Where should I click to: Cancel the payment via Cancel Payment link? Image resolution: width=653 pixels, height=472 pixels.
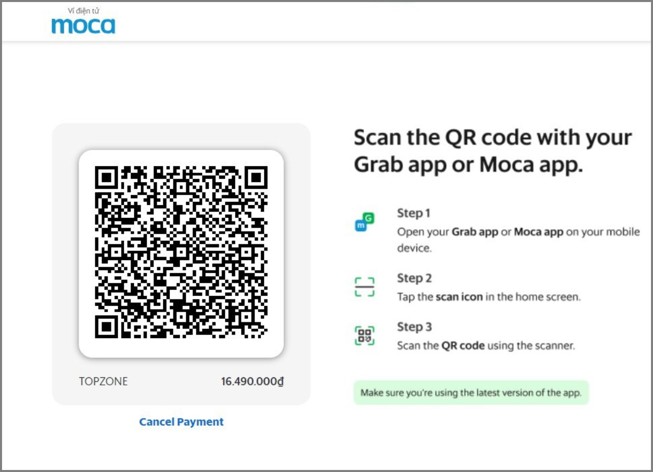click(x=181, y=422)
